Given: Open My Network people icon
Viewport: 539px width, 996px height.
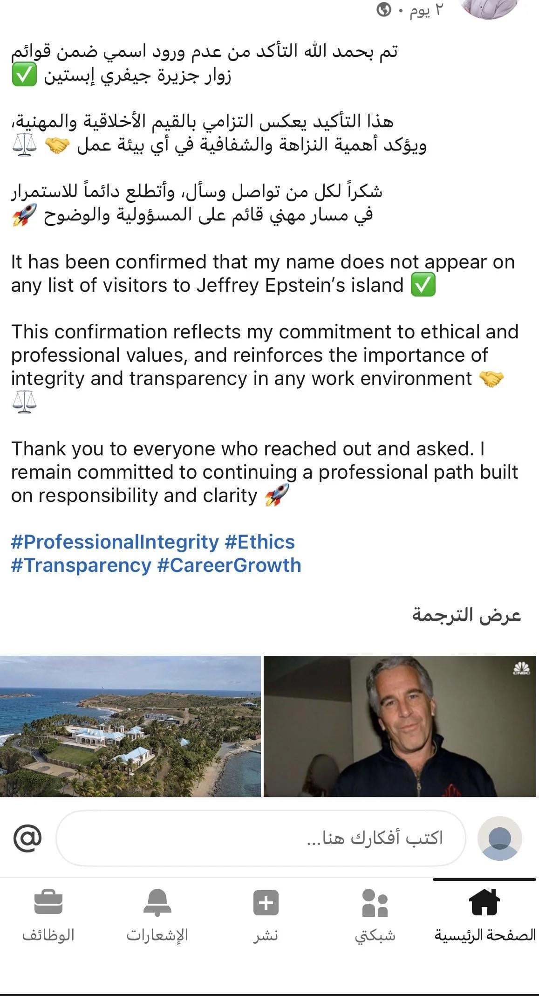Looking at the screenshot, I should tap(375, 903).
